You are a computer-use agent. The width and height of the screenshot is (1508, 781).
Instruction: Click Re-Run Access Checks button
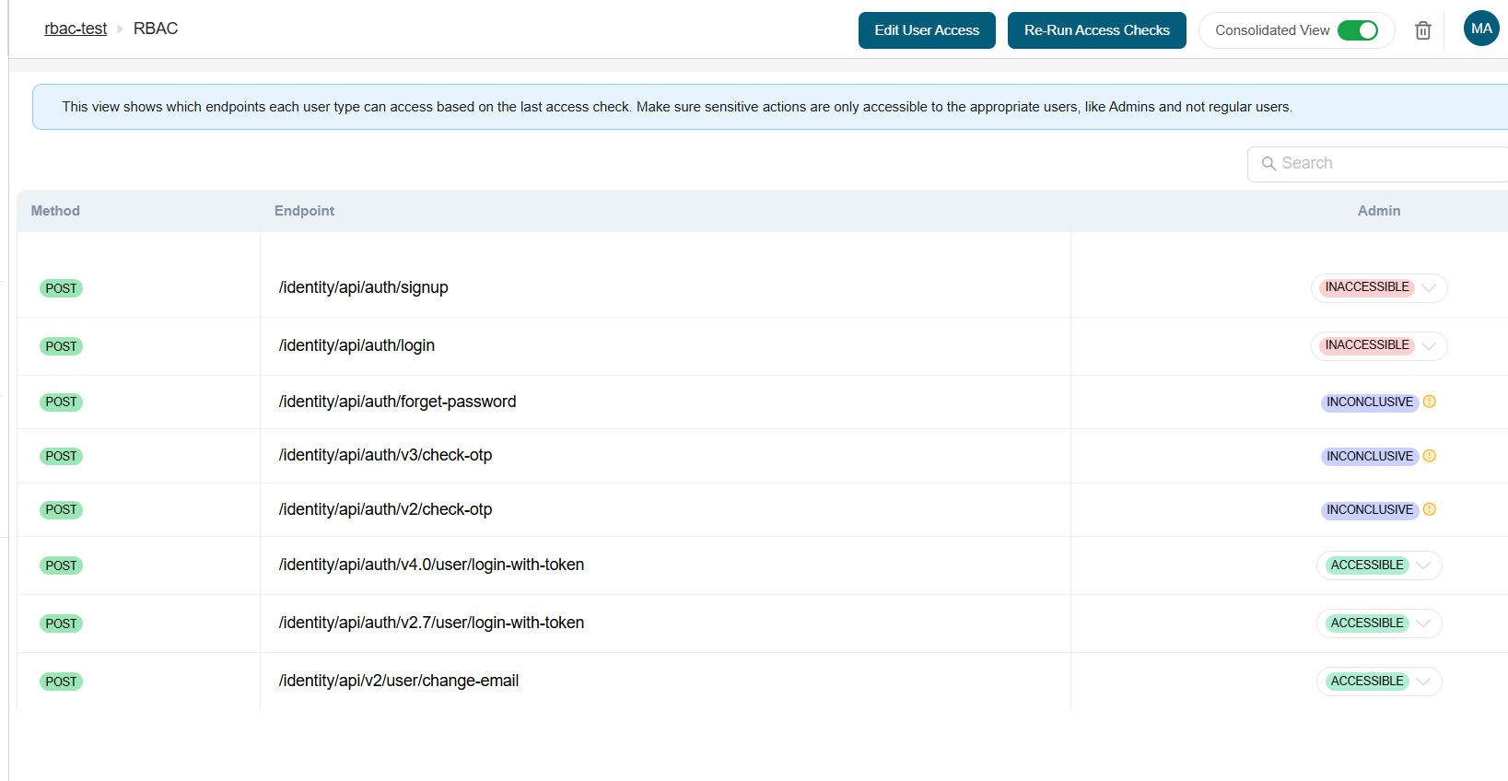(1096, 30)
